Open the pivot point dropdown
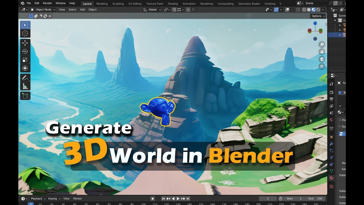The image size is (364, 205). (x=167, y=9)
